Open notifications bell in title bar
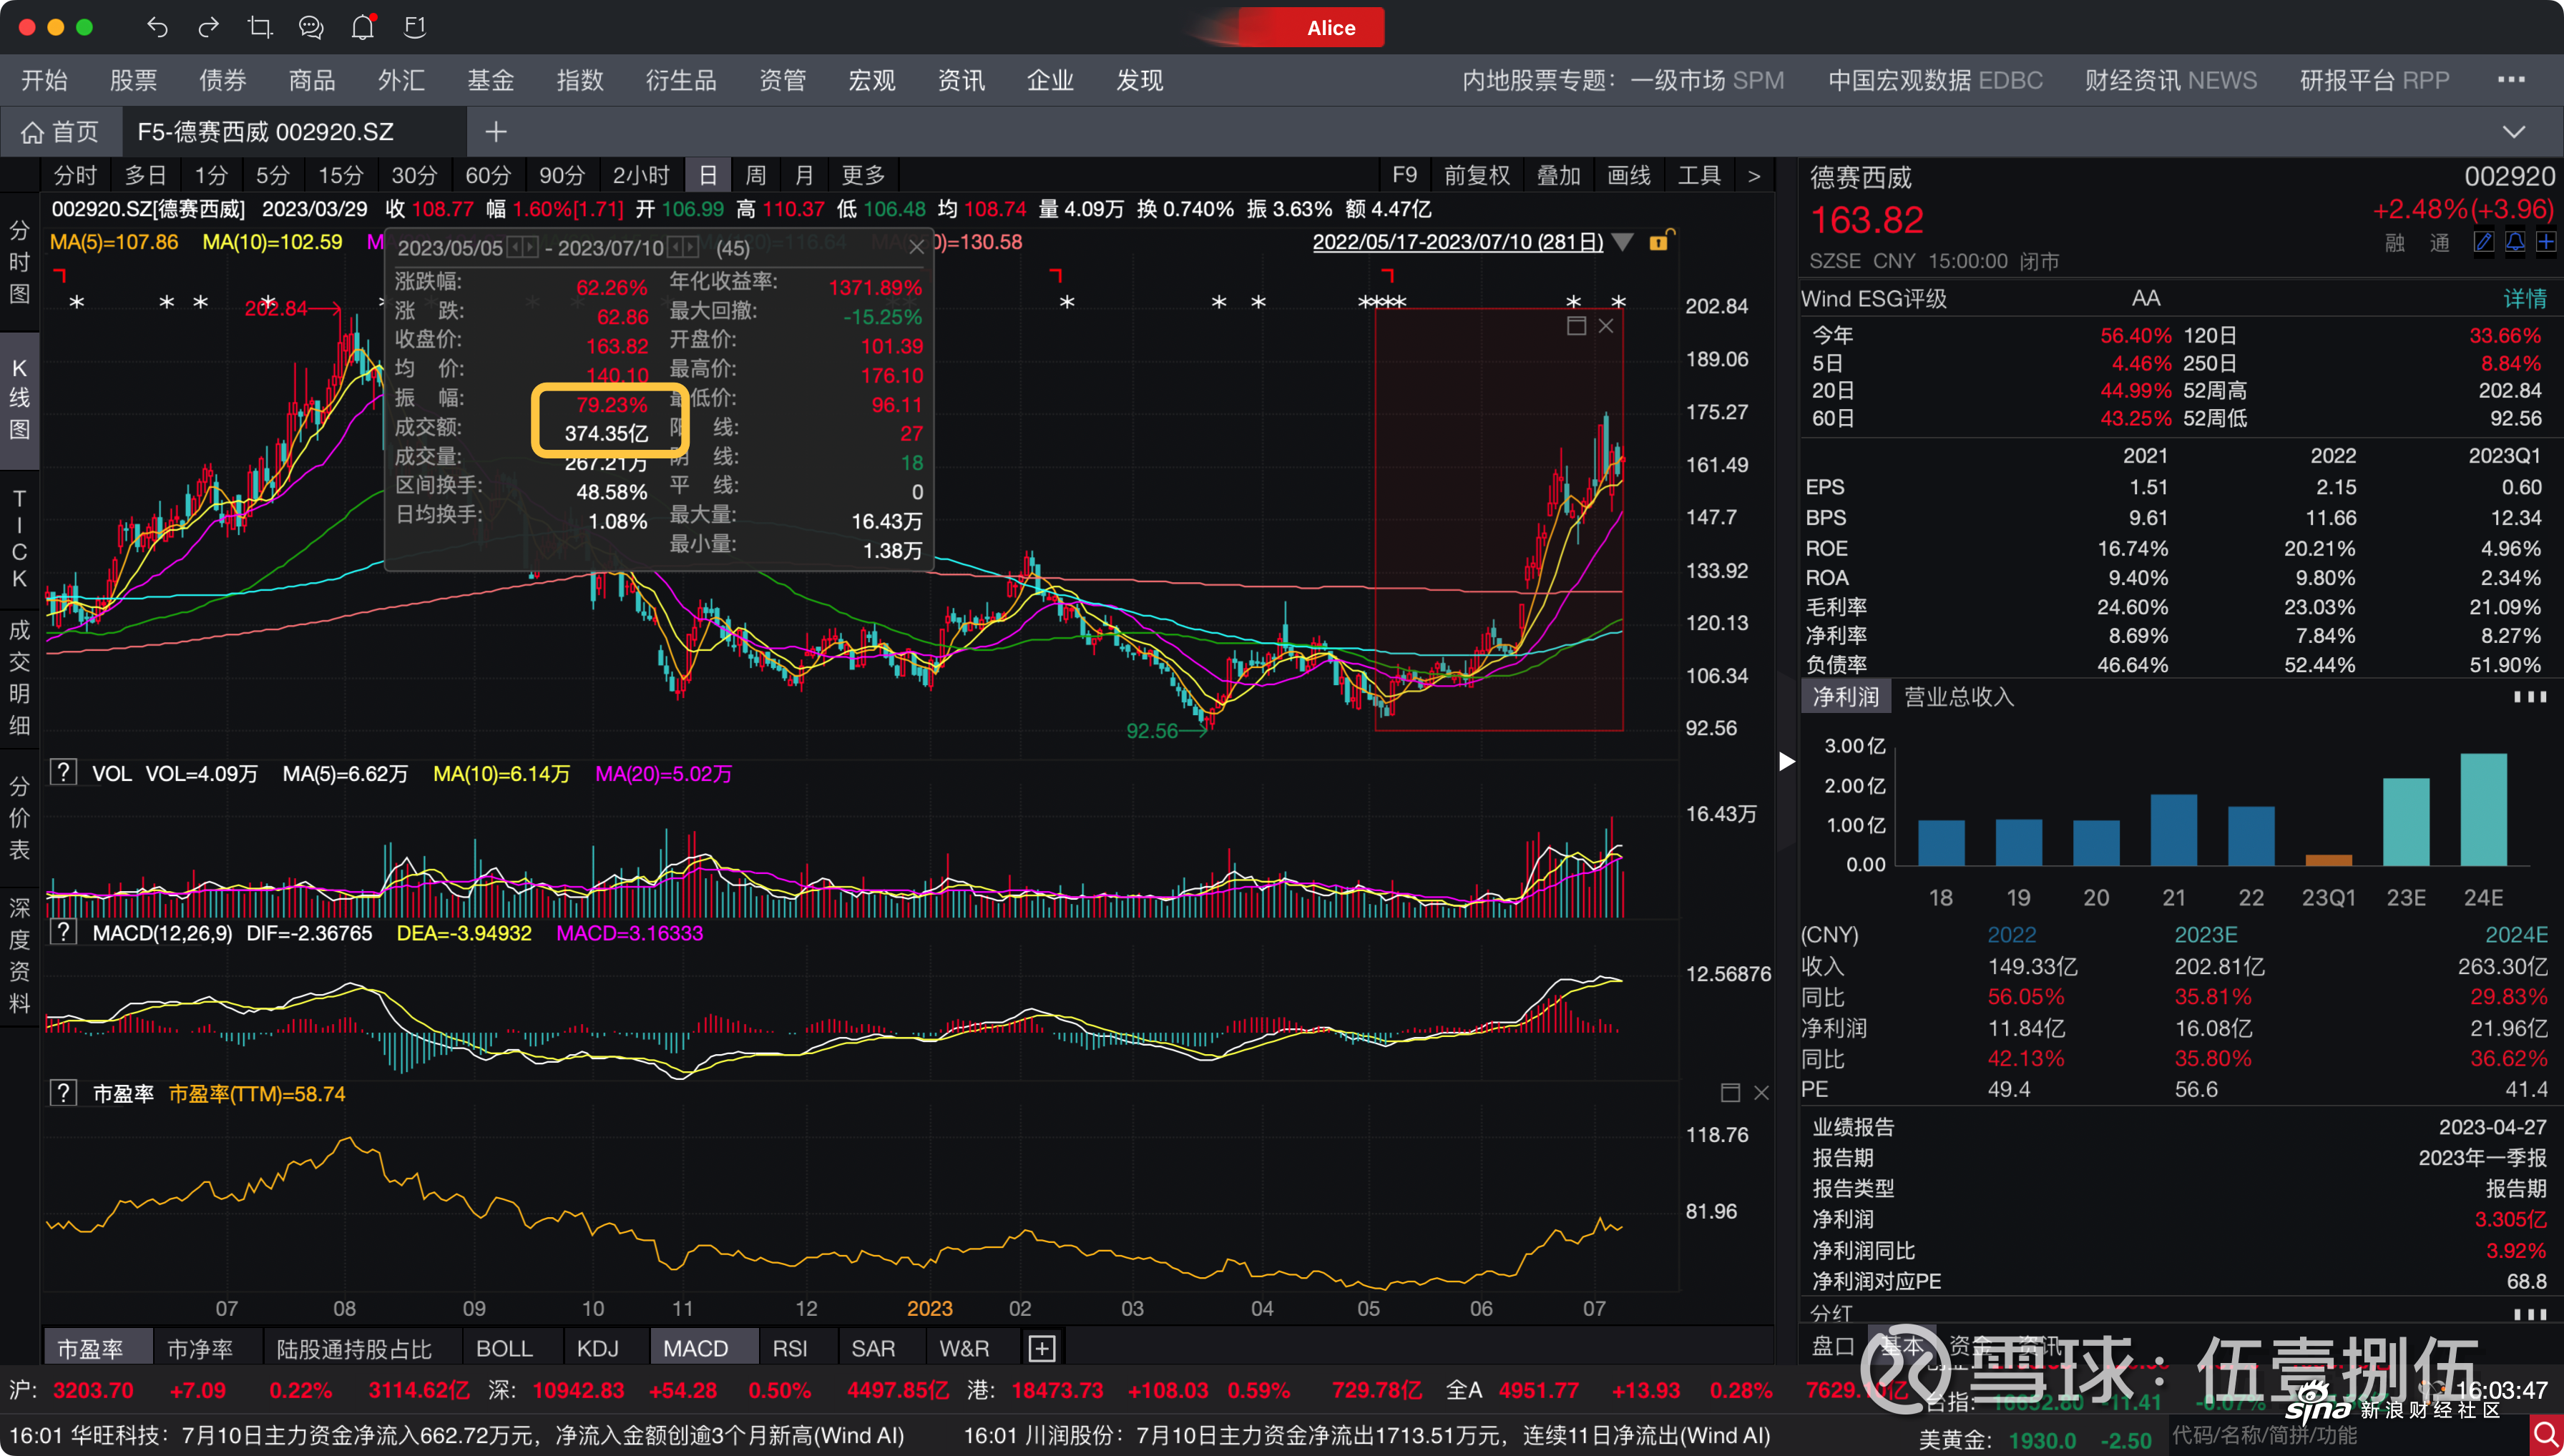 363,27
